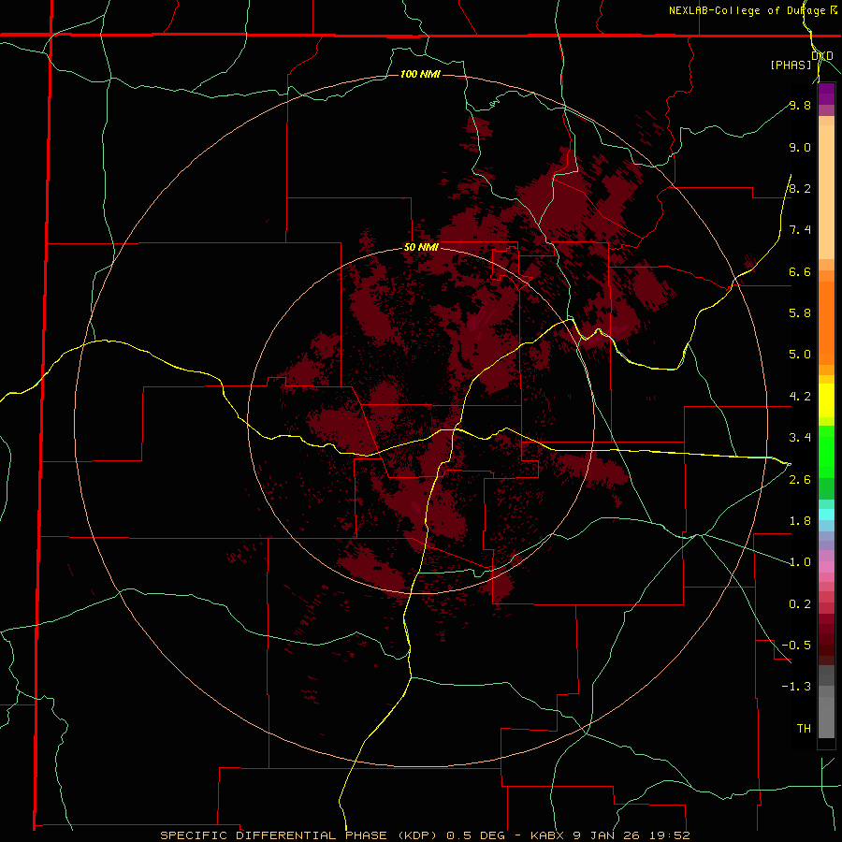
Task: Click the 6.6 color scale label
Action: coord(800,271)
